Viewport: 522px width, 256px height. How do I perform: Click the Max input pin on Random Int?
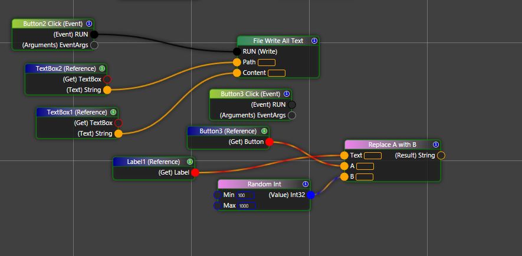point(218,206)
